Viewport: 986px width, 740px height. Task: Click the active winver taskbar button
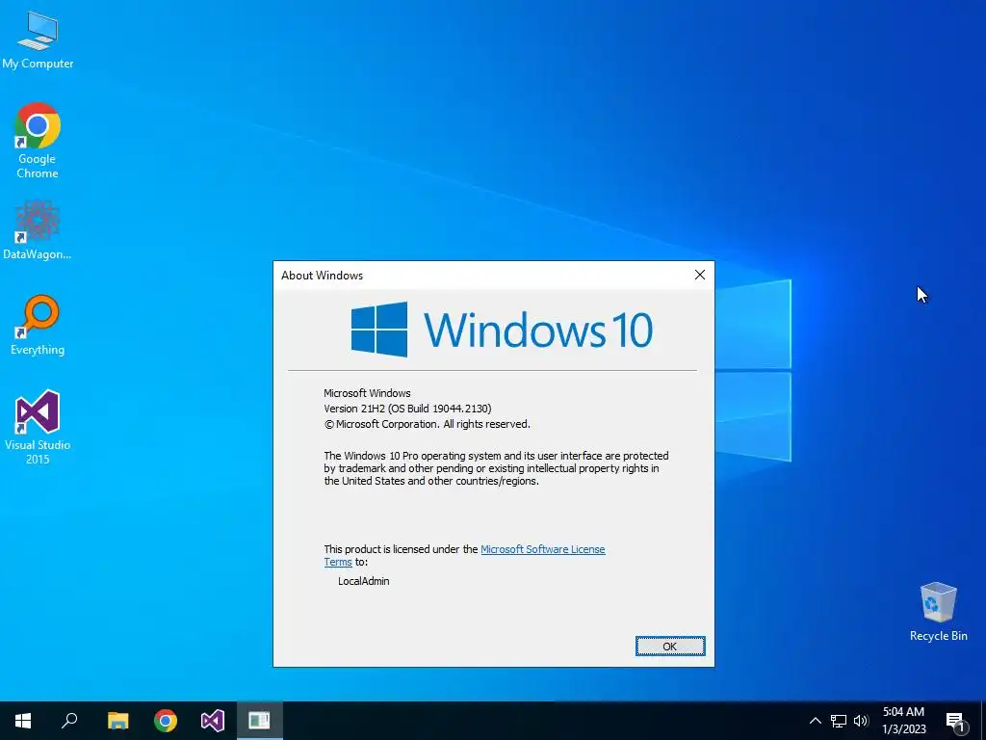pyautogui.click(x=260, y=721)
